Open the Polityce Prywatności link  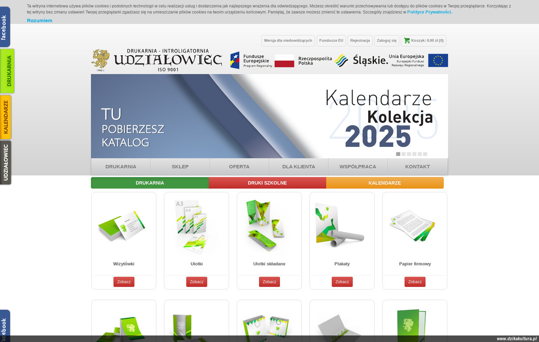coord(429,12)
